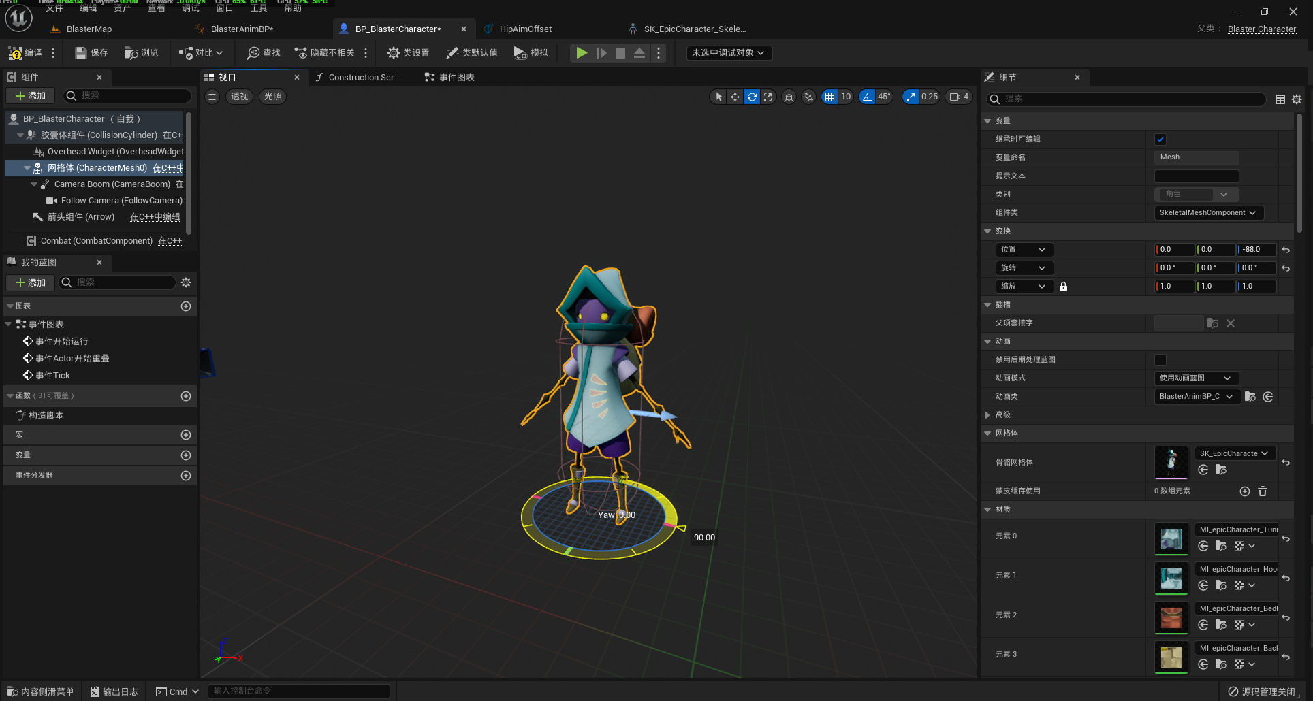Open camera speed setting 4
The image size is (1313, 701).
click(960, 97)
